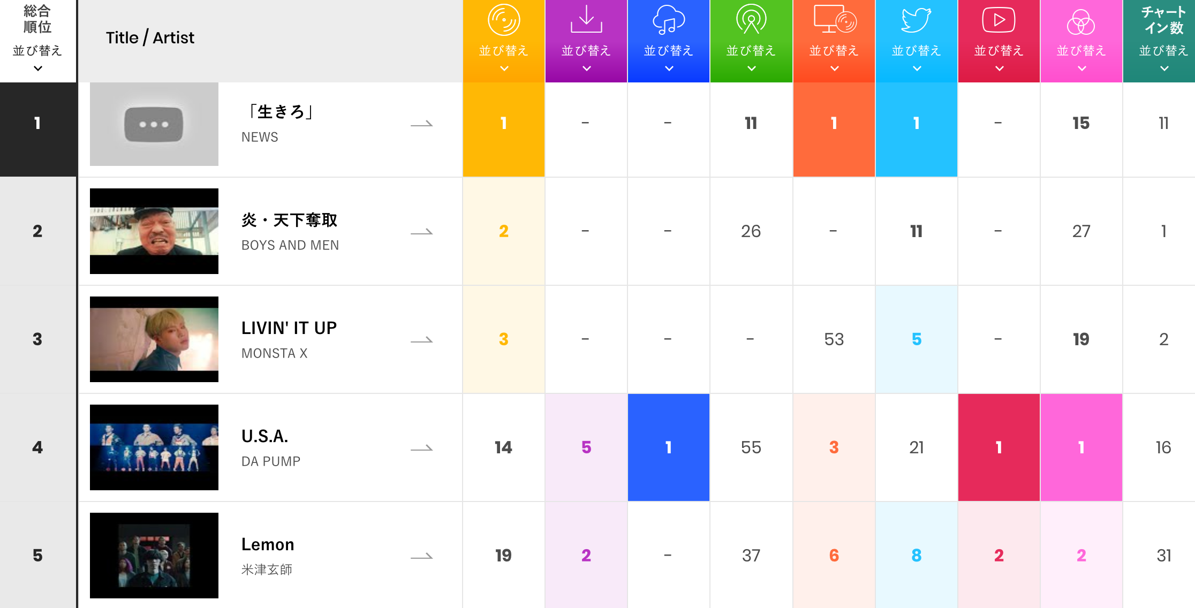Open the 「生きろ」 song title link
Image resolution: width=1195 pixels, height=608 pixels.
pyautogui.click(x=278, y=112)
